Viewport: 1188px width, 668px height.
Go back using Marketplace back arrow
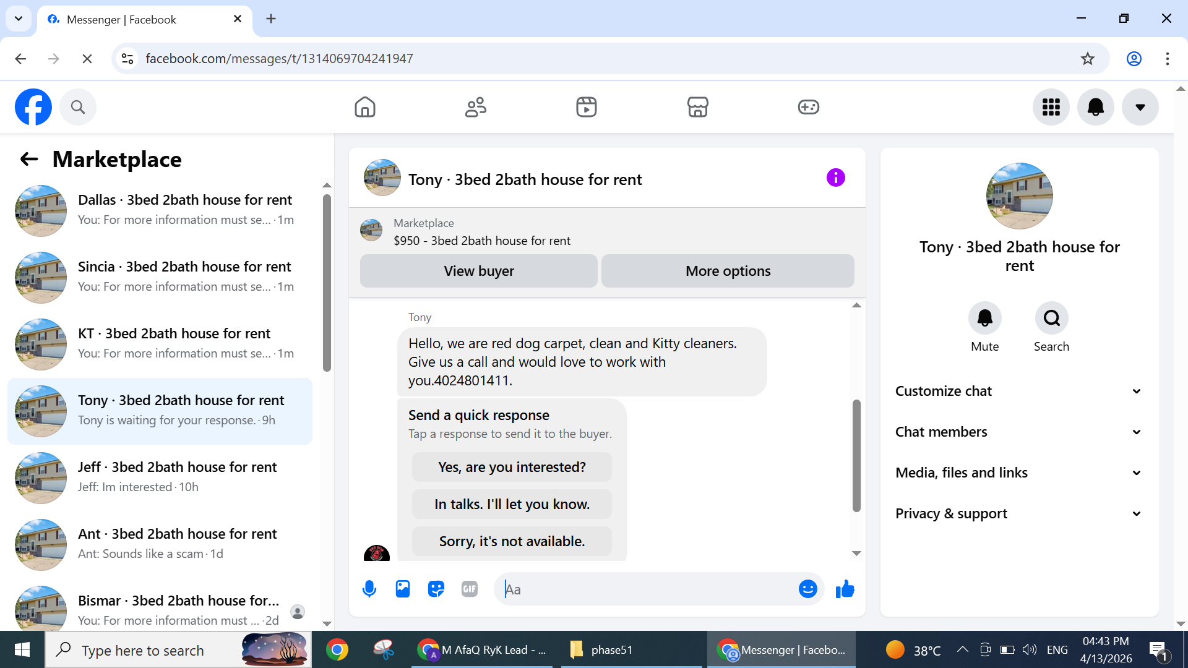tap(29, 160)
